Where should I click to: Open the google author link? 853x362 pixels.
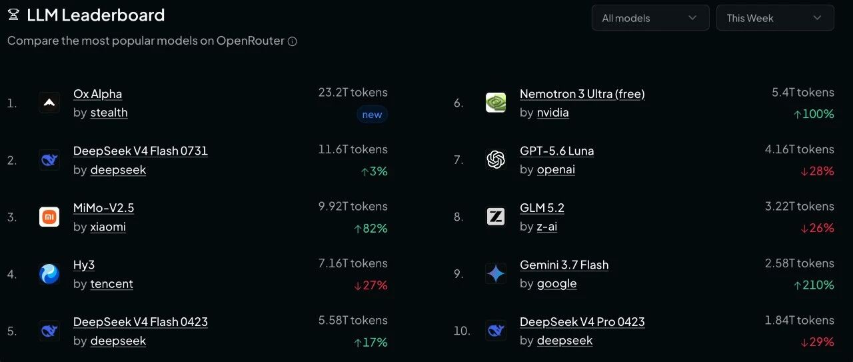coord(557,283)
